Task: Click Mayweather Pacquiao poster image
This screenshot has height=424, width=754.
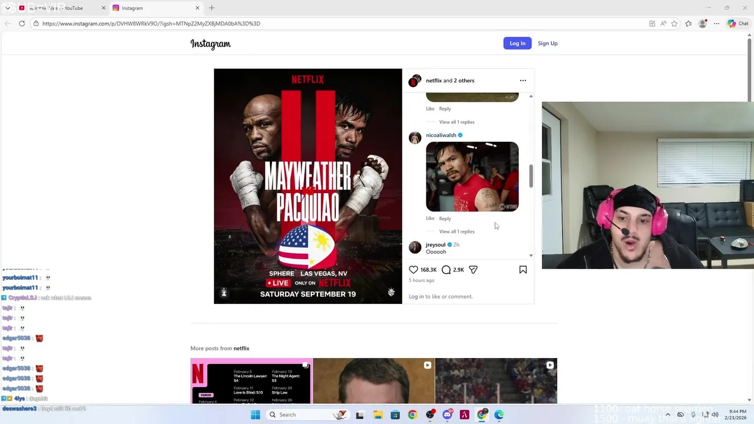Action: [x=307, y=186]
